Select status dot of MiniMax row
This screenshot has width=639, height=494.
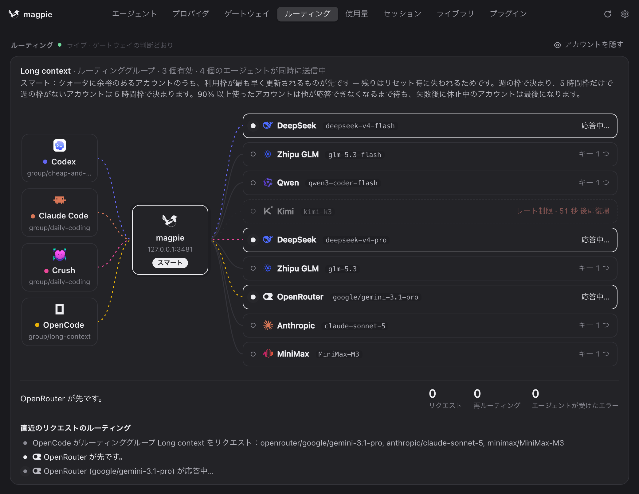253,354
